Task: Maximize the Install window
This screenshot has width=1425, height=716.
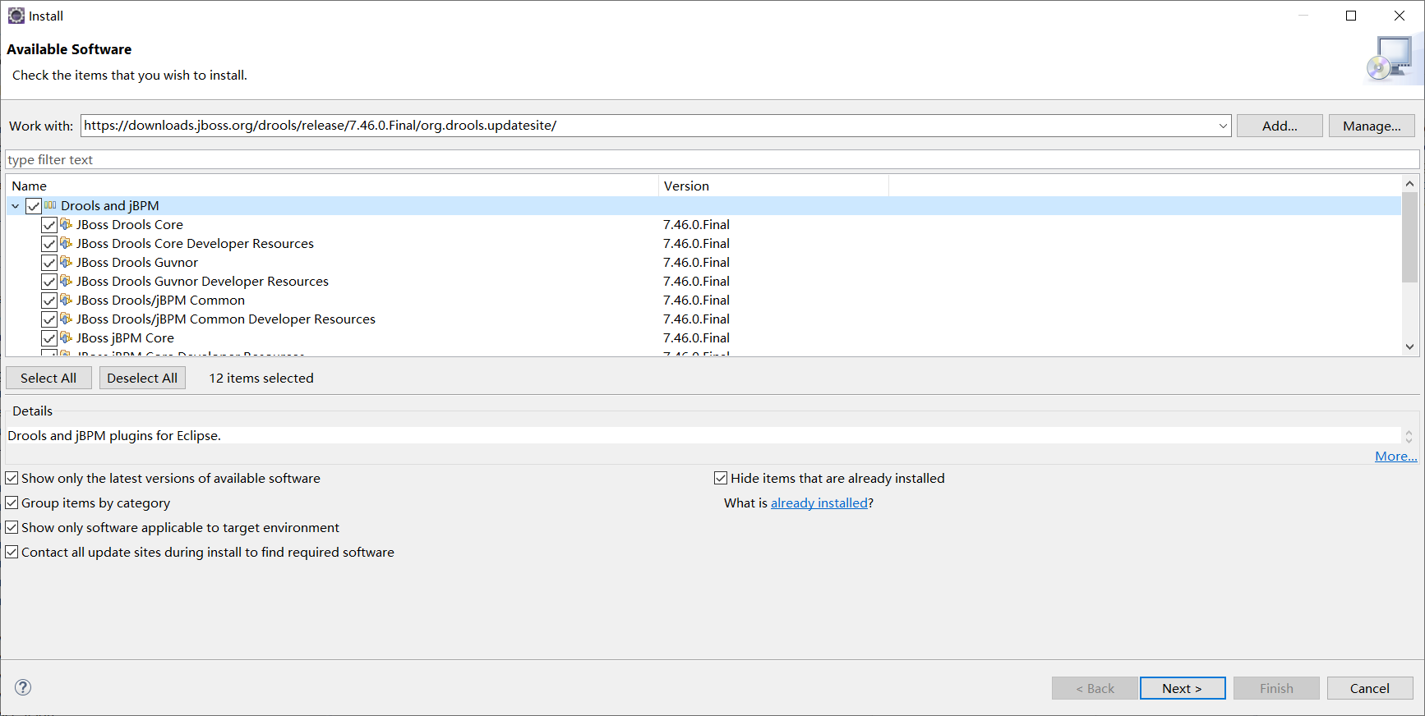Action: click(x=1351, y=16)
